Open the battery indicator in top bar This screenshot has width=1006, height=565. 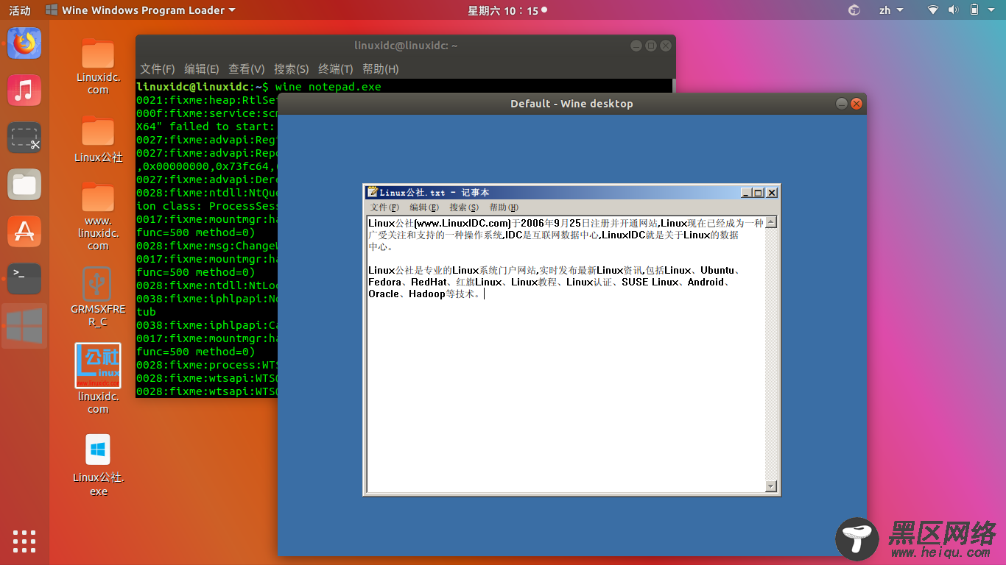tap(974, 10)
